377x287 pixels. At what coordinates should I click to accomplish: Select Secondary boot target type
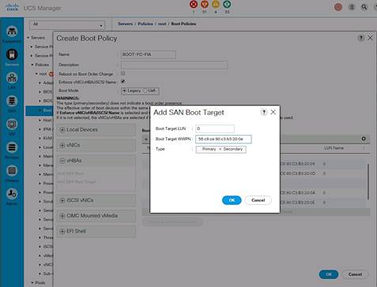click(221, 149)
